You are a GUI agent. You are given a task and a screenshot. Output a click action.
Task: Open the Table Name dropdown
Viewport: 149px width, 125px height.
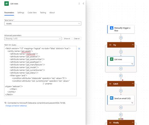tap(43, 24)
